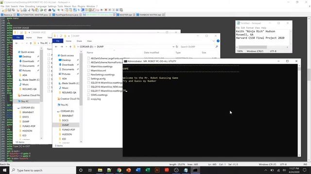This screenshot has width=311, height=174.
Task: Open the volume control in system tray
Action: click(284, 170)
